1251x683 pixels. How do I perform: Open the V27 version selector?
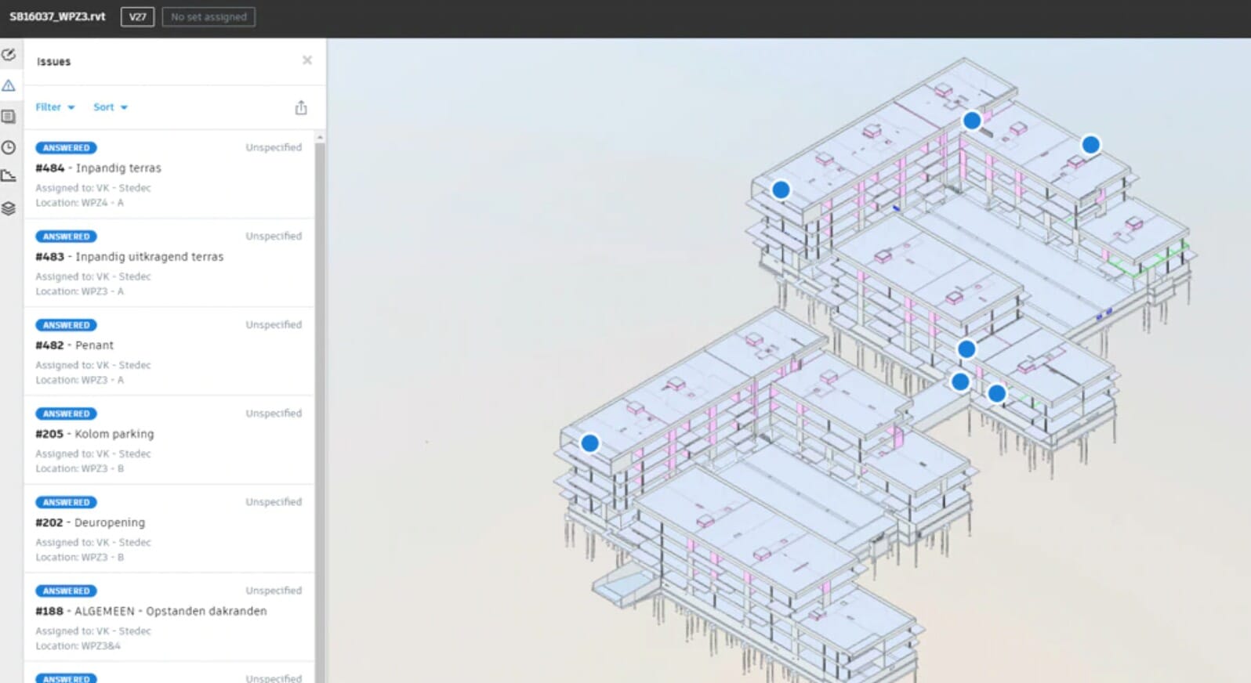[137, 16]
